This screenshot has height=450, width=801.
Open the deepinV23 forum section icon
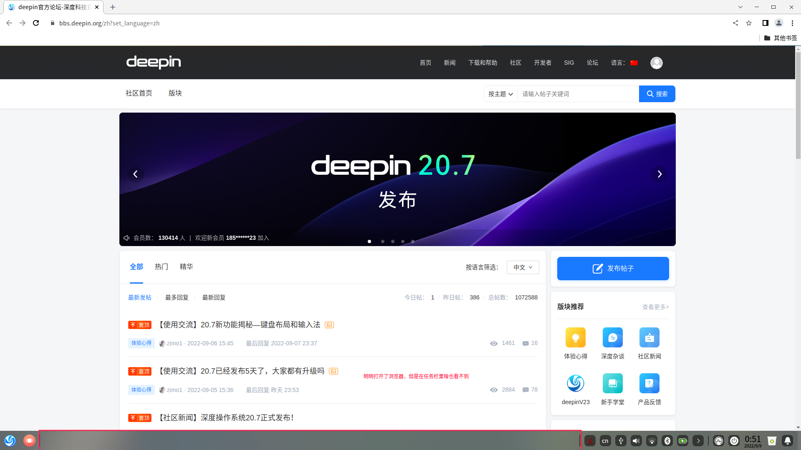tap(576, 383)
